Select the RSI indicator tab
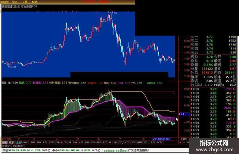The height and width of the screenshot is (154, 239). pos(105,142)
